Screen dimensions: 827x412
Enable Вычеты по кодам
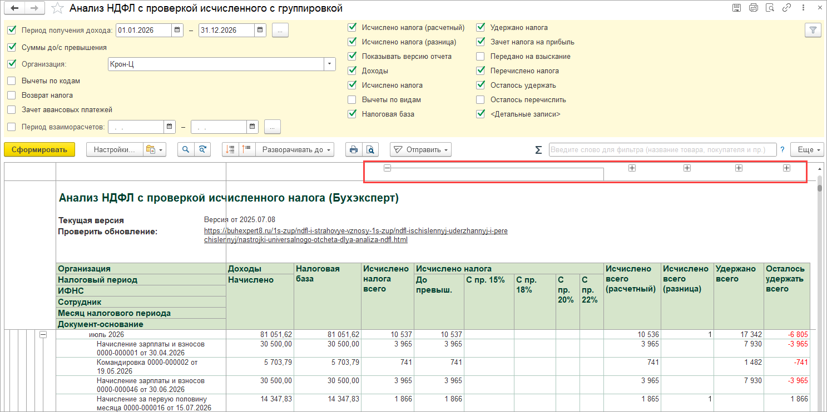click(12, 81)
